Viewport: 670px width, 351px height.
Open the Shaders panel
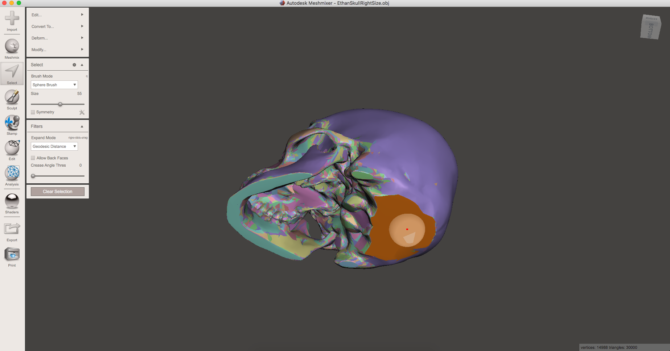[12, 204]
